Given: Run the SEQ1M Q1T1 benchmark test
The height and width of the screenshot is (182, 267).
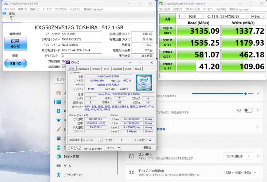Looking at the screenshot, I should (168, 42).
